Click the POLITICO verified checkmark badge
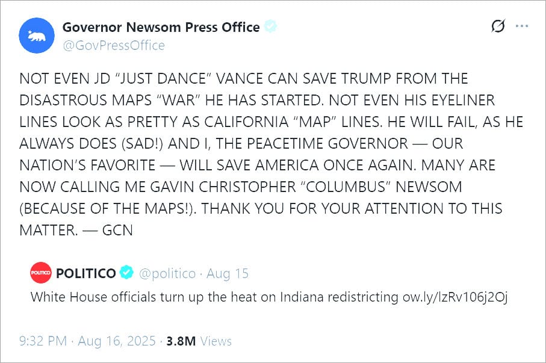546x363 pixels. 126,273
